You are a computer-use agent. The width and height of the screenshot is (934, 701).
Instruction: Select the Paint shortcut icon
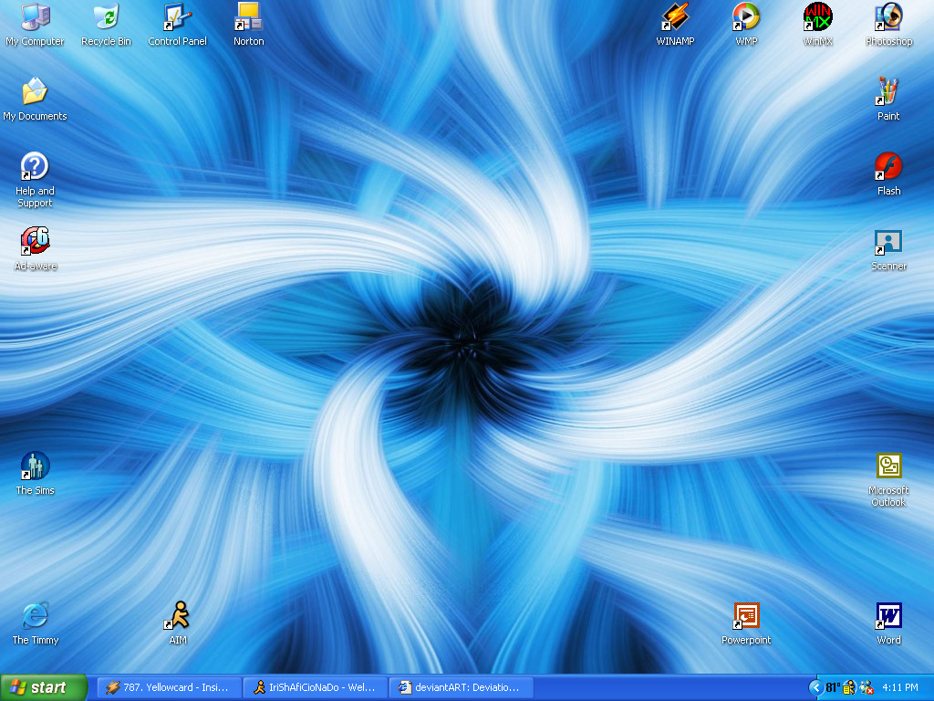888,99
